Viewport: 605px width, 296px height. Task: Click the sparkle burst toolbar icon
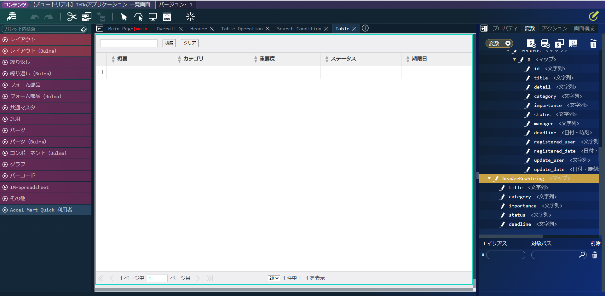click(x=190, y=17)
